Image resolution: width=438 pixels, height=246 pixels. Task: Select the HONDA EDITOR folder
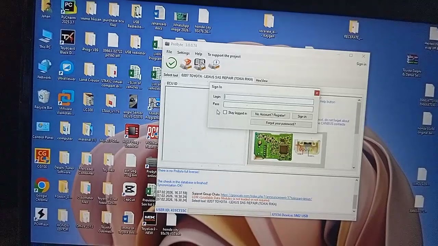click(x=63, y=220)
